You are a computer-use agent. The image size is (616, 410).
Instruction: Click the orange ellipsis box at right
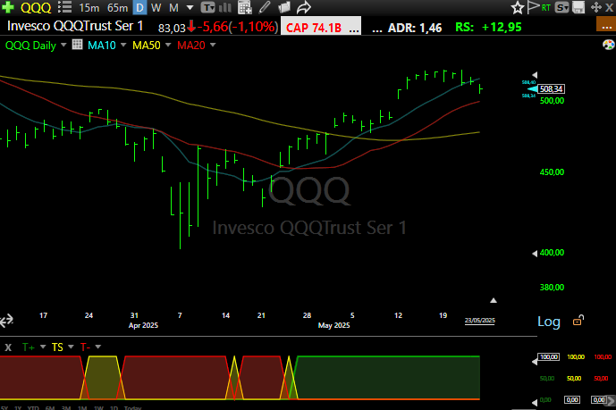[x=606, y=24]
